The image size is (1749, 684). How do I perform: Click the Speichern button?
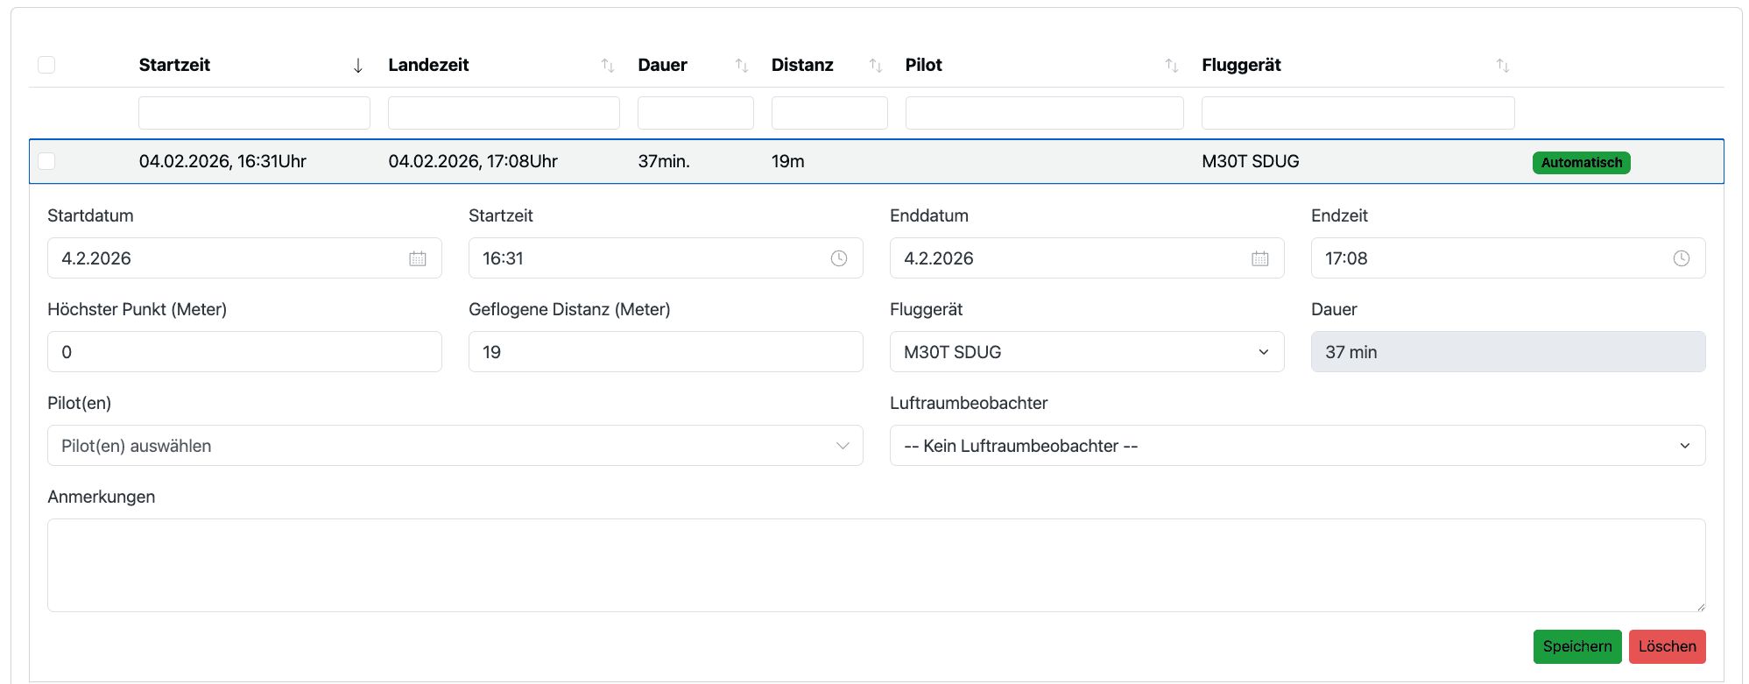[x=1576, y=646]
